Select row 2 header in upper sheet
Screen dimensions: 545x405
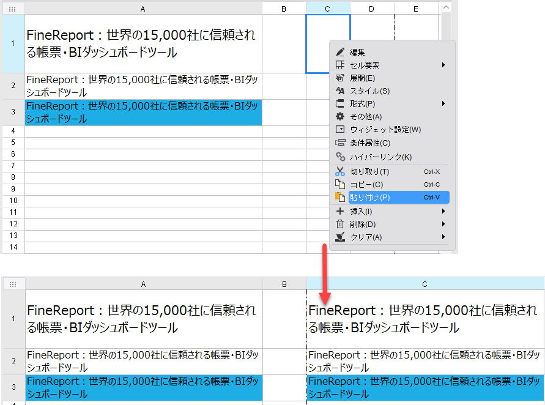coord(13,86)
